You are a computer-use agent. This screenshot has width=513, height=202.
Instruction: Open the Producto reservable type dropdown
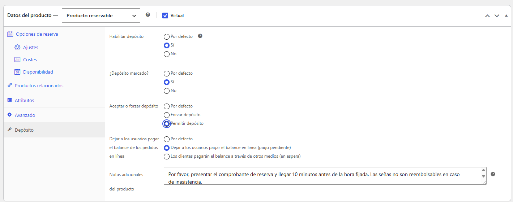pyautogui.click(x=101, y=16)
